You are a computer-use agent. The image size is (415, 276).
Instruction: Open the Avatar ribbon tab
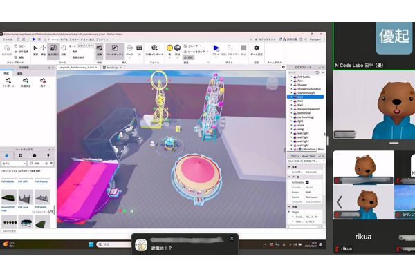point(74,39)
